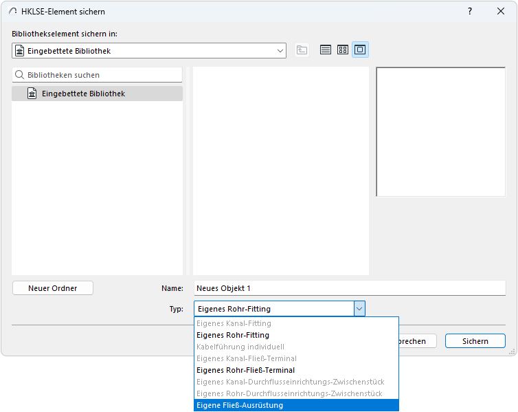
Task: Collapse the Typ dropdown arrow
Action: click(x=359, y=309)
